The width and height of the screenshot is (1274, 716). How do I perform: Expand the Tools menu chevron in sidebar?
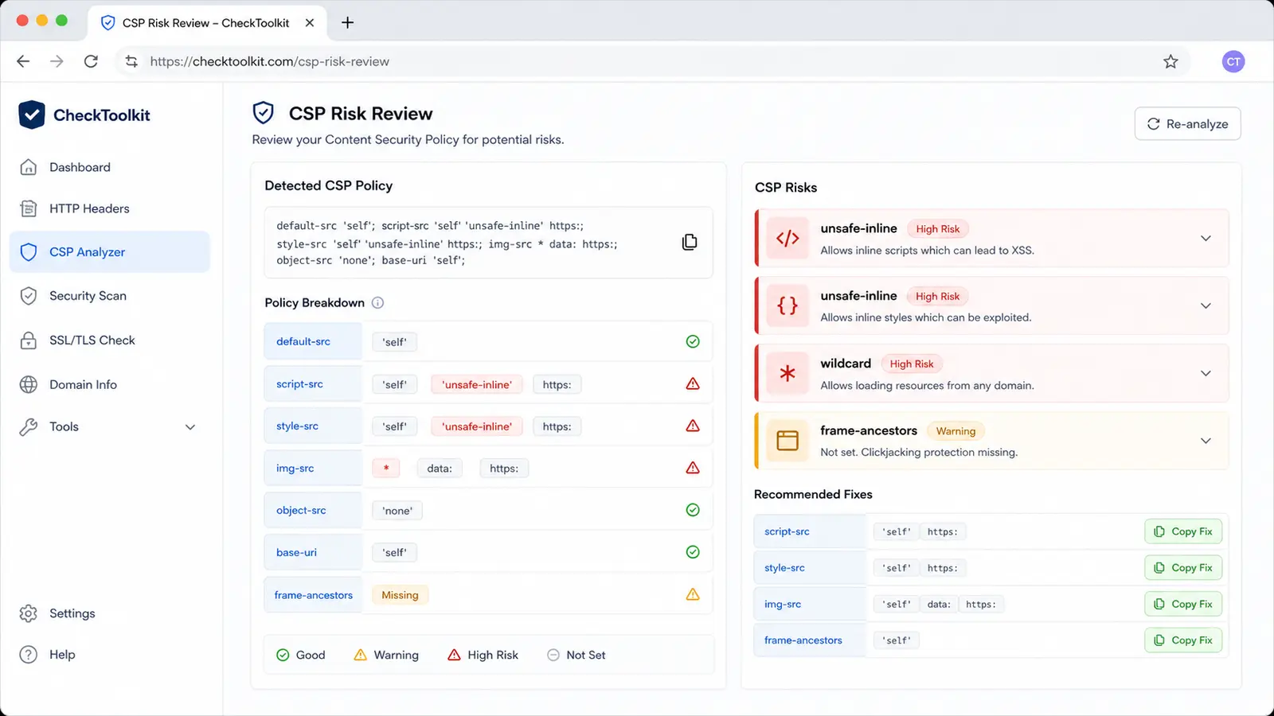pyautogui.click(x=190, y=427)
